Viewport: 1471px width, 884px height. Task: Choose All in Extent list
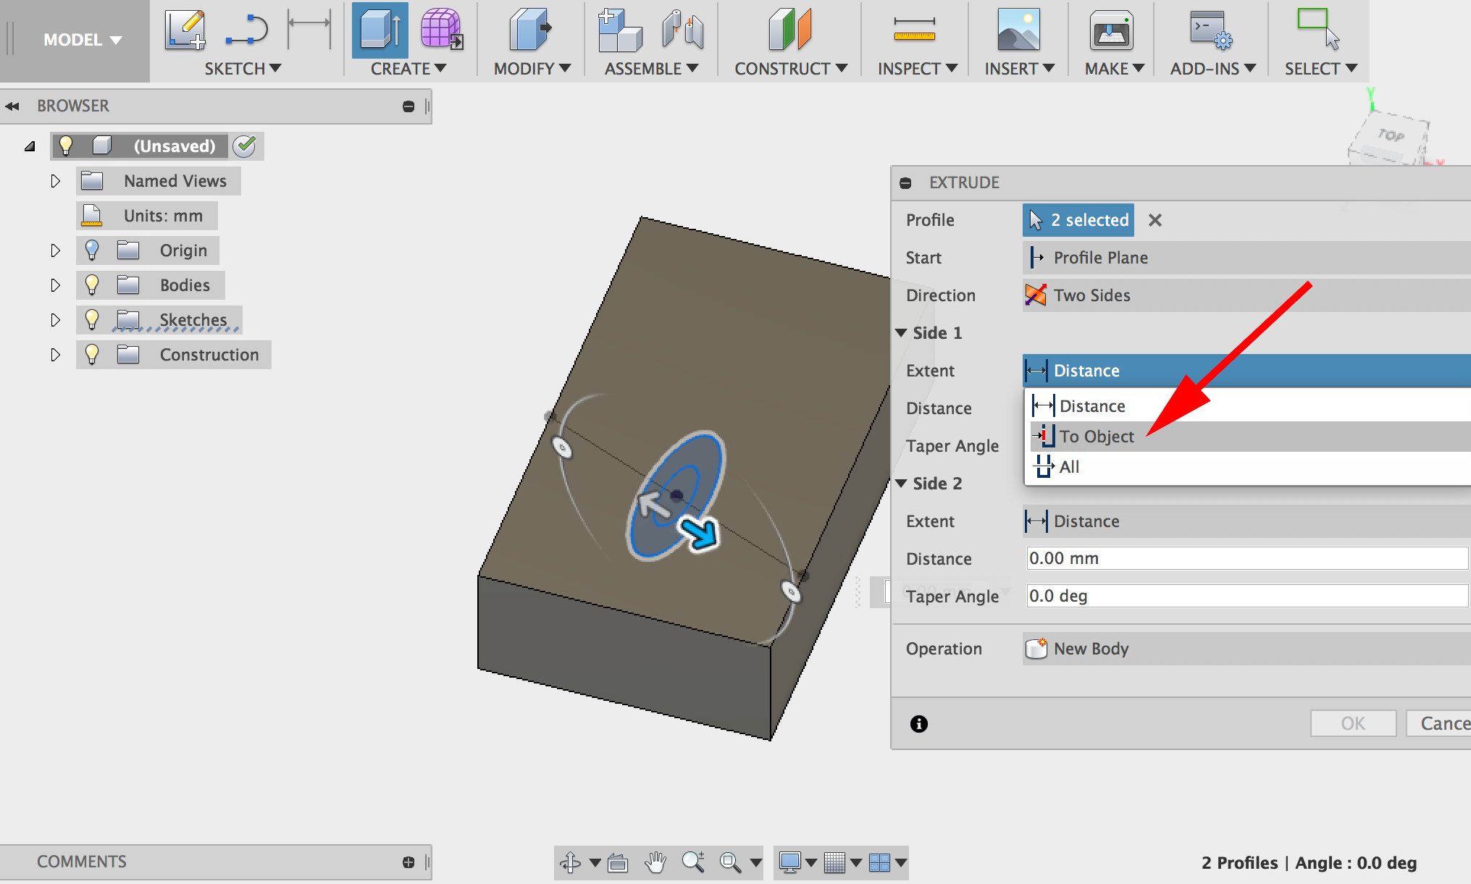pos(1249,467)
